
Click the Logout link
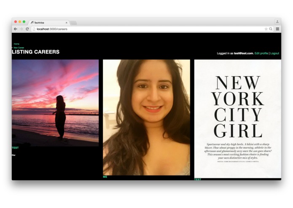(274, 53)
